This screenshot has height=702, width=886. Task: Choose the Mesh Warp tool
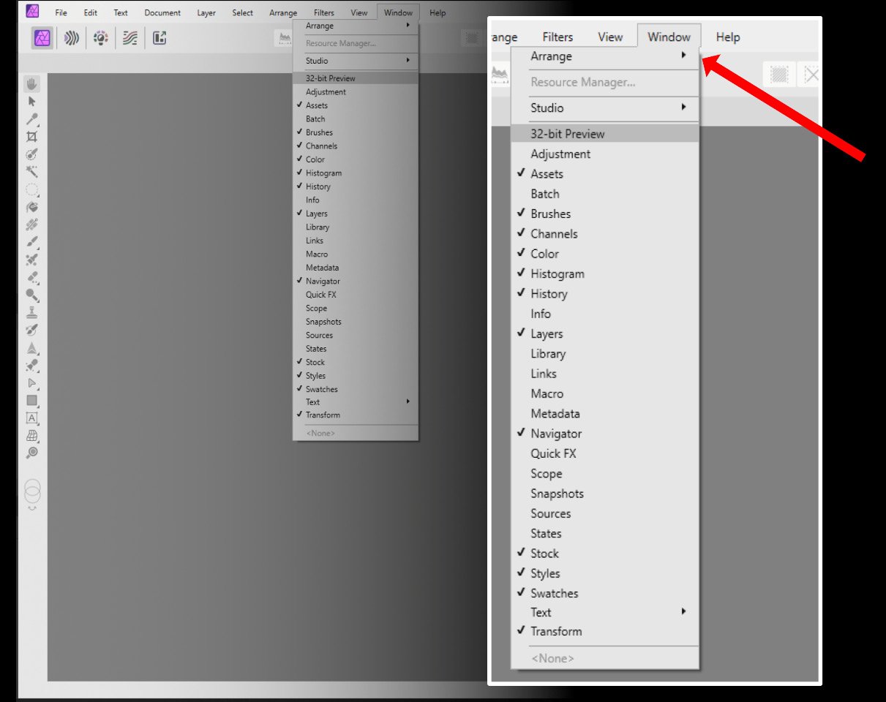[x=32, y=435]
